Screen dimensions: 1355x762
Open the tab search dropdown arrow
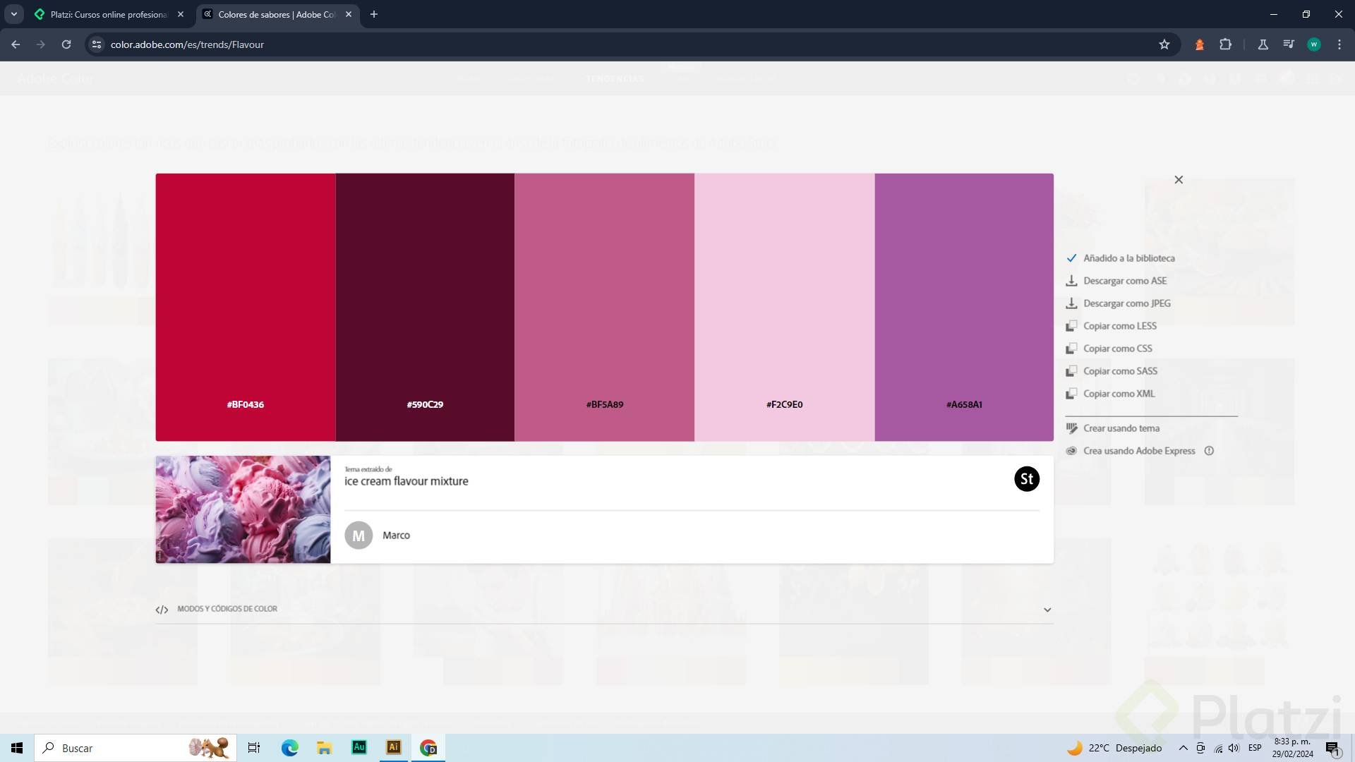point(13,14)
